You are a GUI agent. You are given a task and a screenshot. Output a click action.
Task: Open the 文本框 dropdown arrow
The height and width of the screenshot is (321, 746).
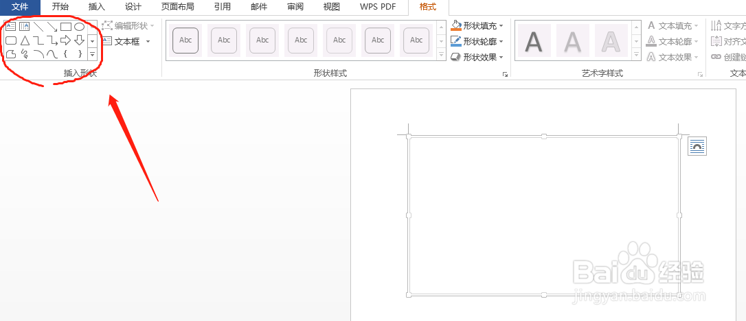pos(148,42)
